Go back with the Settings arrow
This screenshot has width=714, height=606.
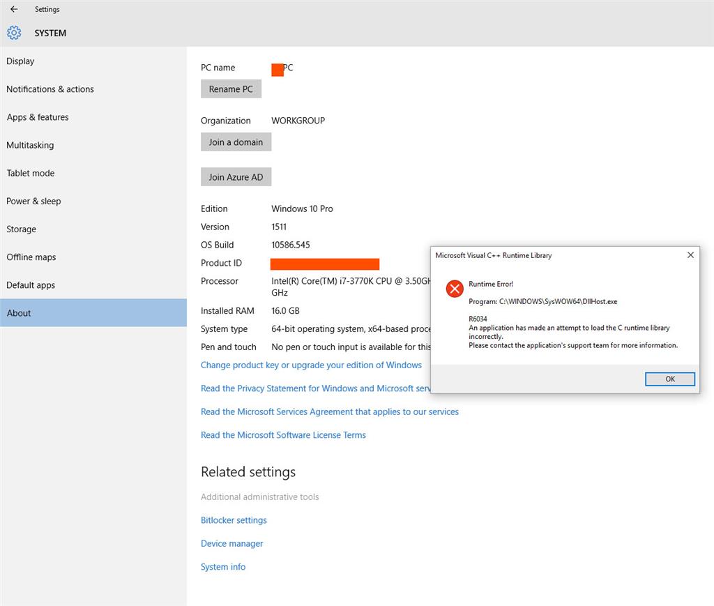[14, 9]
